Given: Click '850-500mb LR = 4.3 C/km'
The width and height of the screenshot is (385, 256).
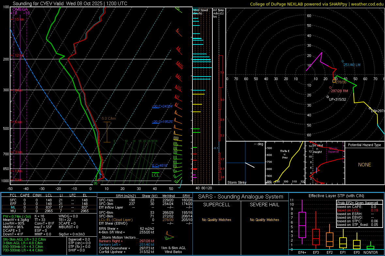Looking at the screenshot, I should 23,247.
